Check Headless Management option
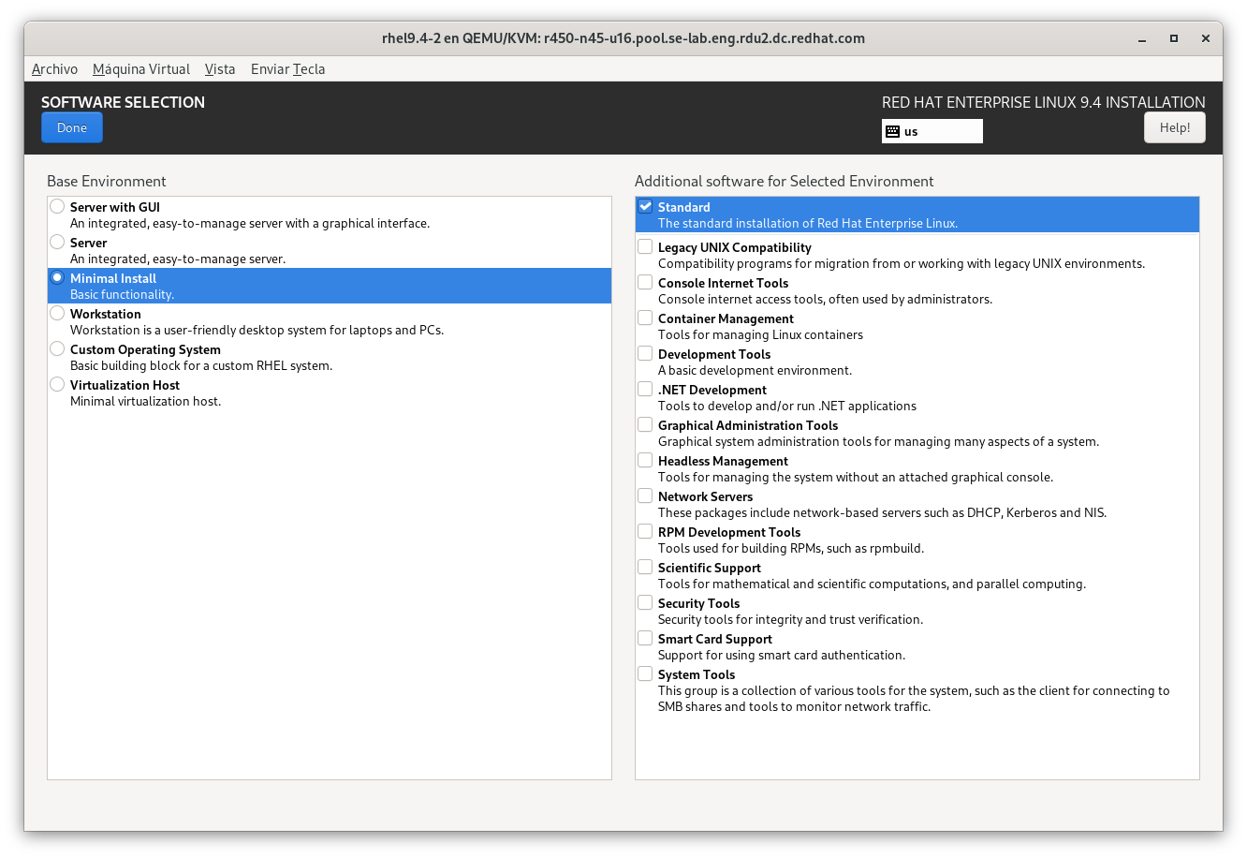Viewport: 1247px width, 858px height. (x=645, y=460)
